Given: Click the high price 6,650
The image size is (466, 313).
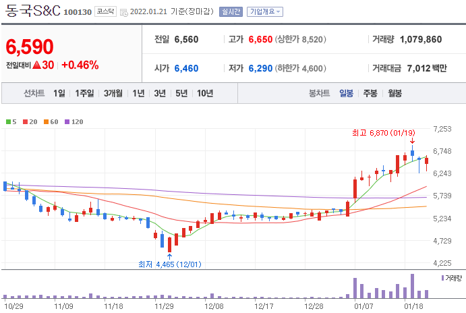Looking at the screenshot, I should (x=260, y=39).
